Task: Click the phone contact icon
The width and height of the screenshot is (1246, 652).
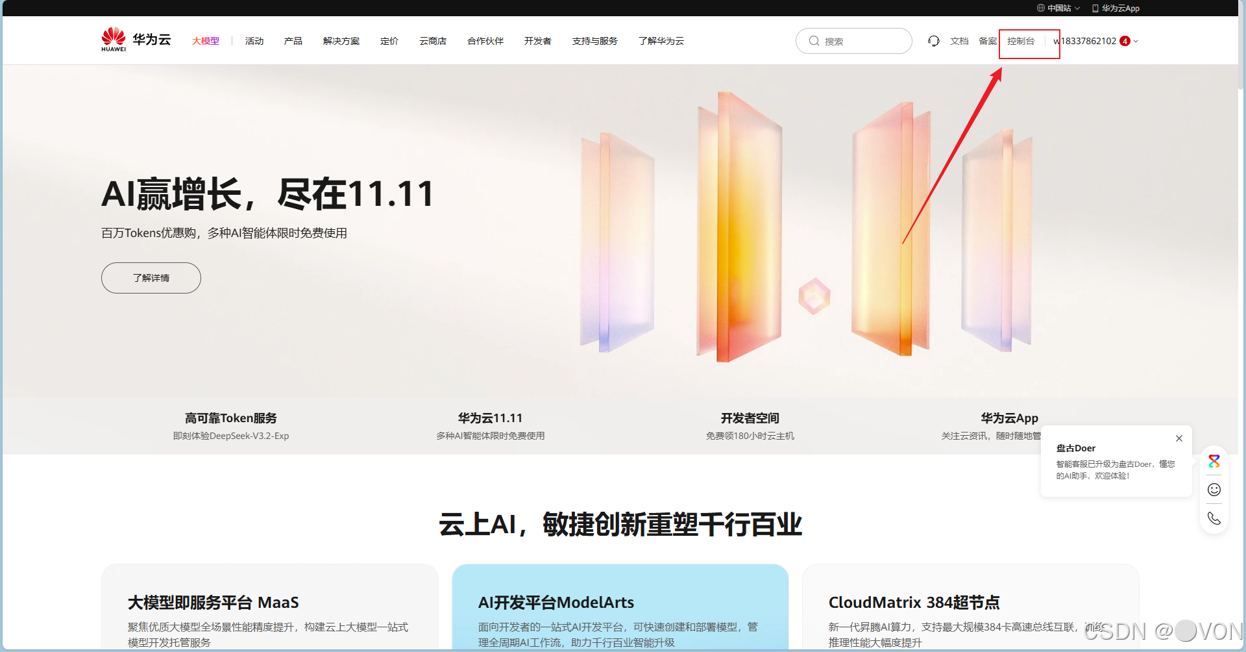Action: click(x=1214, y=518)
